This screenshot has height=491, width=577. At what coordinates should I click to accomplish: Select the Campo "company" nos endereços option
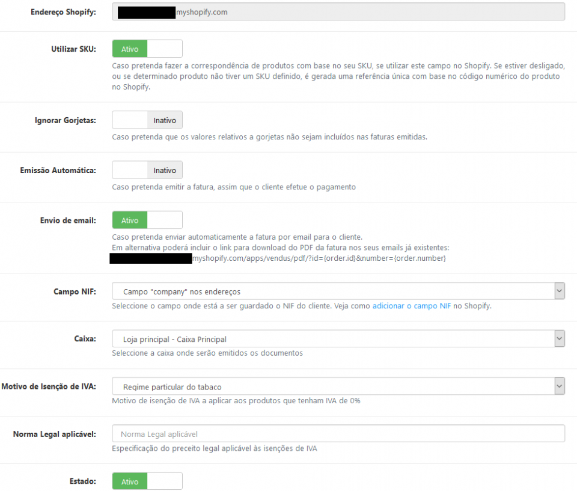coord(337,290)
